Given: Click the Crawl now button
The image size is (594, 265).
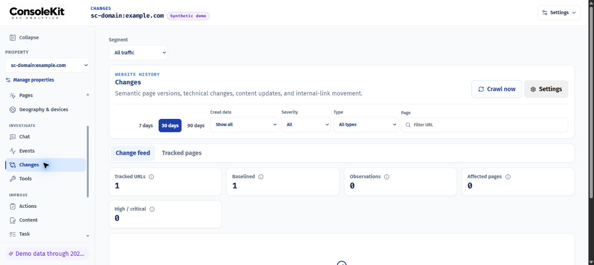Looking at the screenshot, I should pyautogui.click(x=496, y=89).
